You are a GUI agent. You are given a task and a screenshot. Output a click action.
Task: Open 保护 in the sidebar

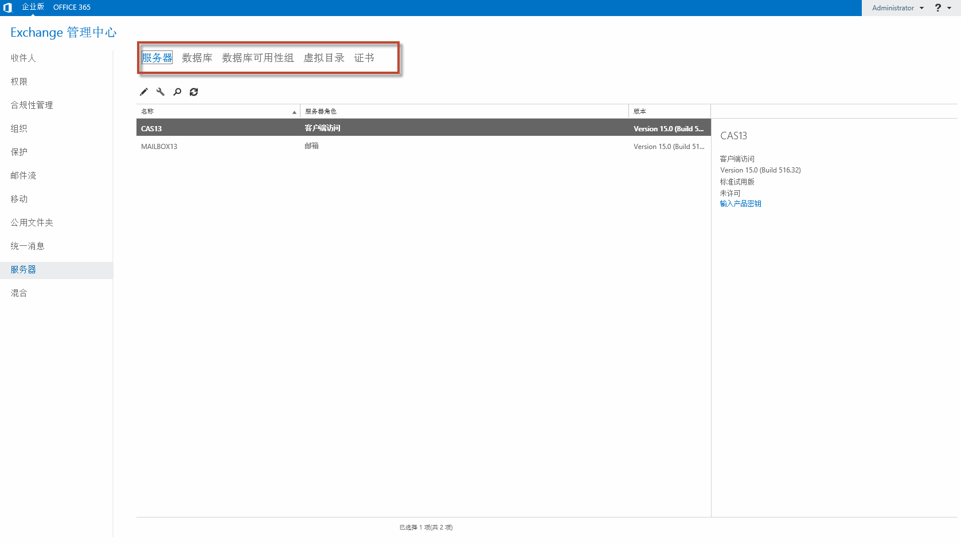pyautogui.click(x=19, y=152)
